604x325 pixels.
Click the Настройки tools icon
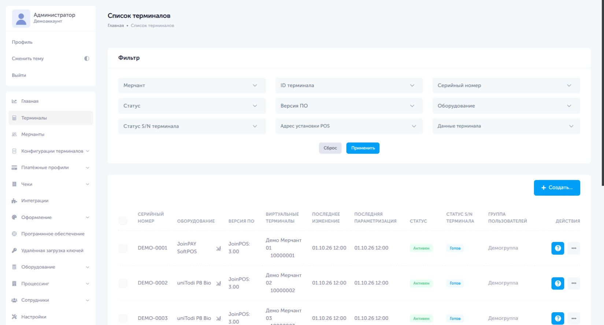pos(14,317)
